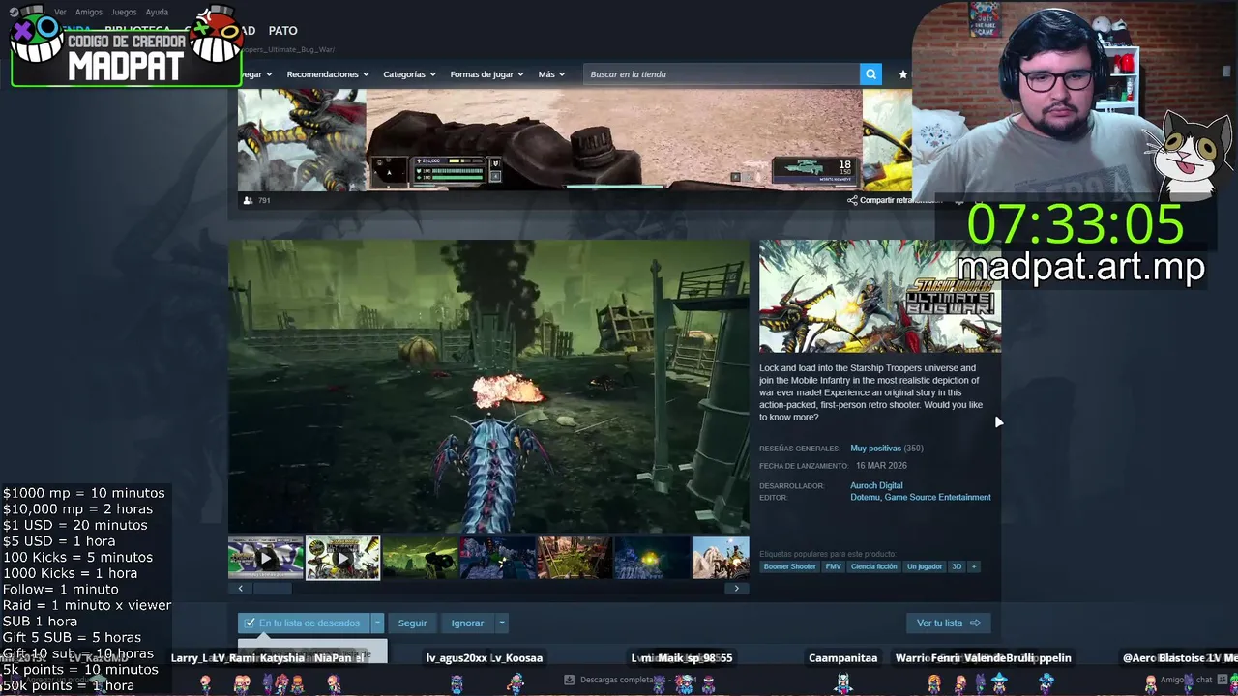Click the Starship Troopers capsule header image

880,296
